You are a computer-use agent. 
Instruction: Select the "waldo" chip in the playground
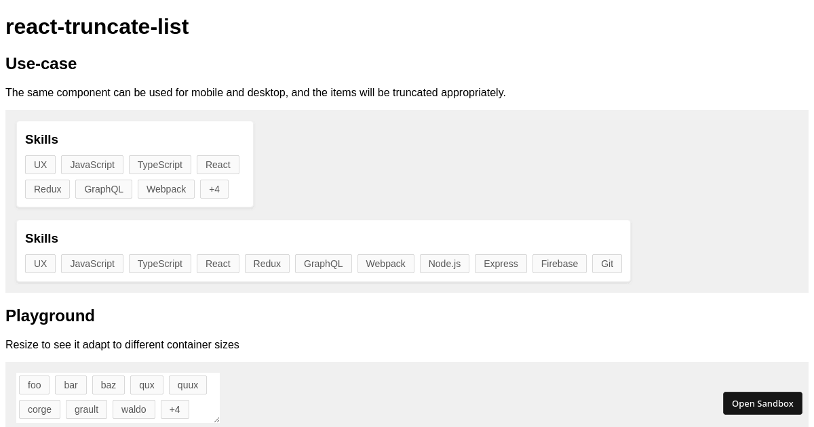pos(134,409)
